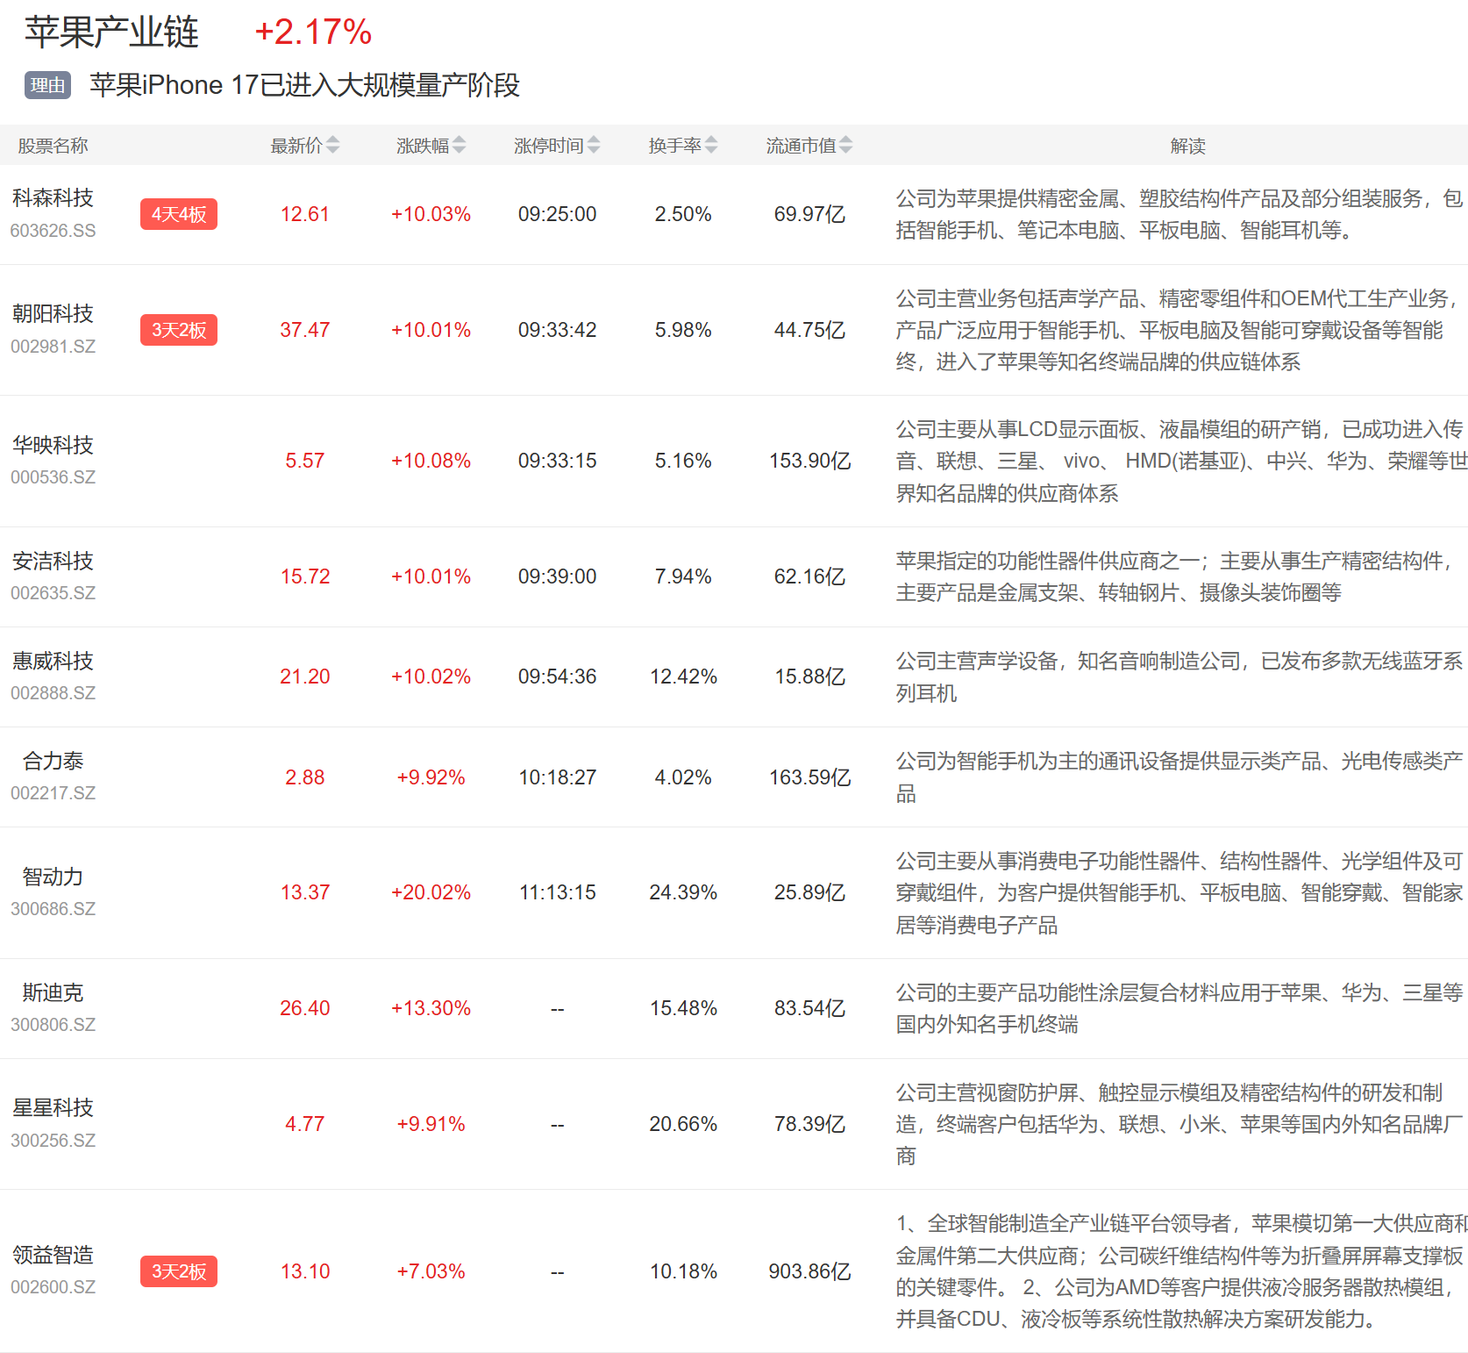The image size is (1468, 1353).
Task: Open 斯迪克 stock entry
Action: [x=53, y=992]
